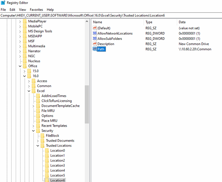The height and width of the screenshot is (182, 222).
Task: Click the Location5 folder icon
Action: point(47,175)
